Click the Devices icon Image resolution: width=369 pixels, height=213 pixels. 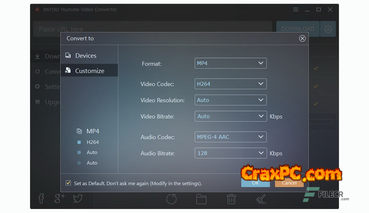click(68, 55)
